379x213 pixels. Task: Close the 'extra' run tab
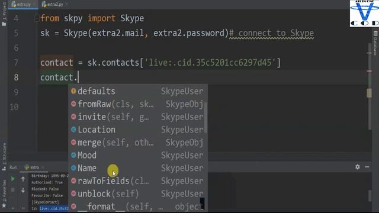point(43,167)
